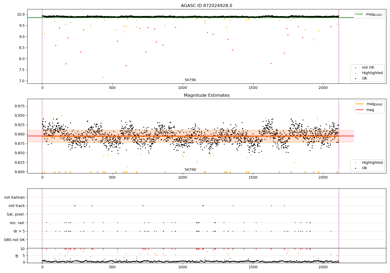This screenshot has height=273, width=390.
Task: Click the '9.900' y-axis tick label
Action: point(20,134)
